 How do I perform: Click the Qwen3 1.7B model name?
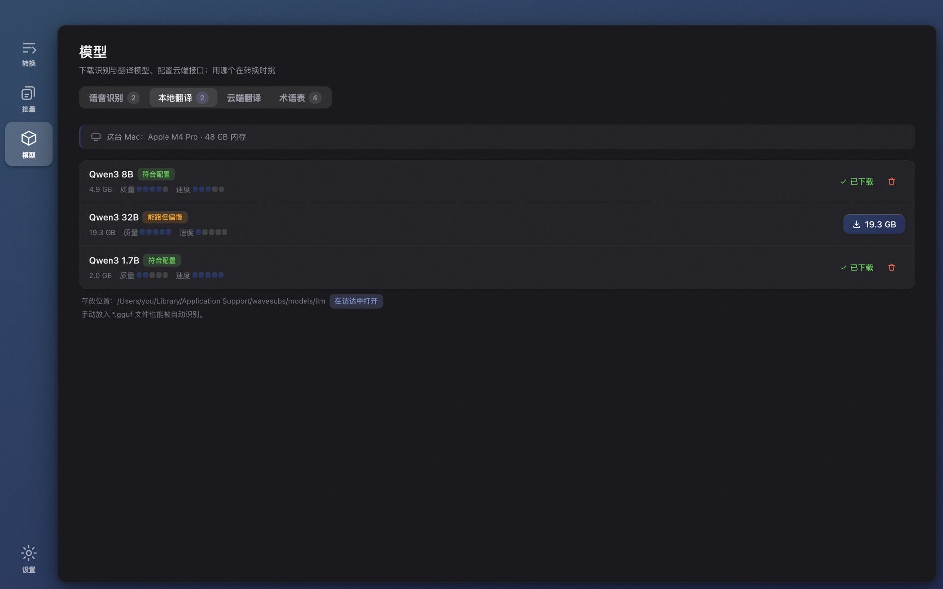pyautogui.click(x=114, y=260)
